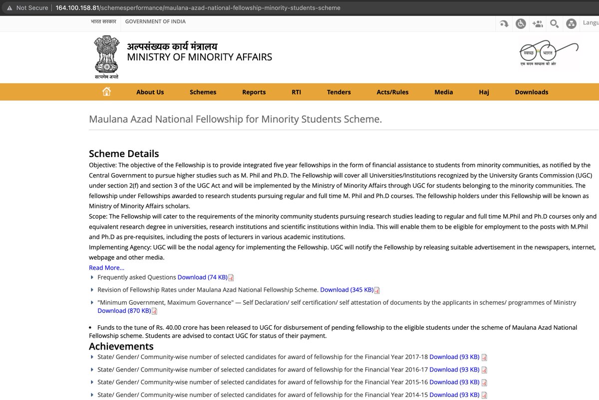Click the GOVERNMENT OF INDIA text link

(x=155, y=22)
